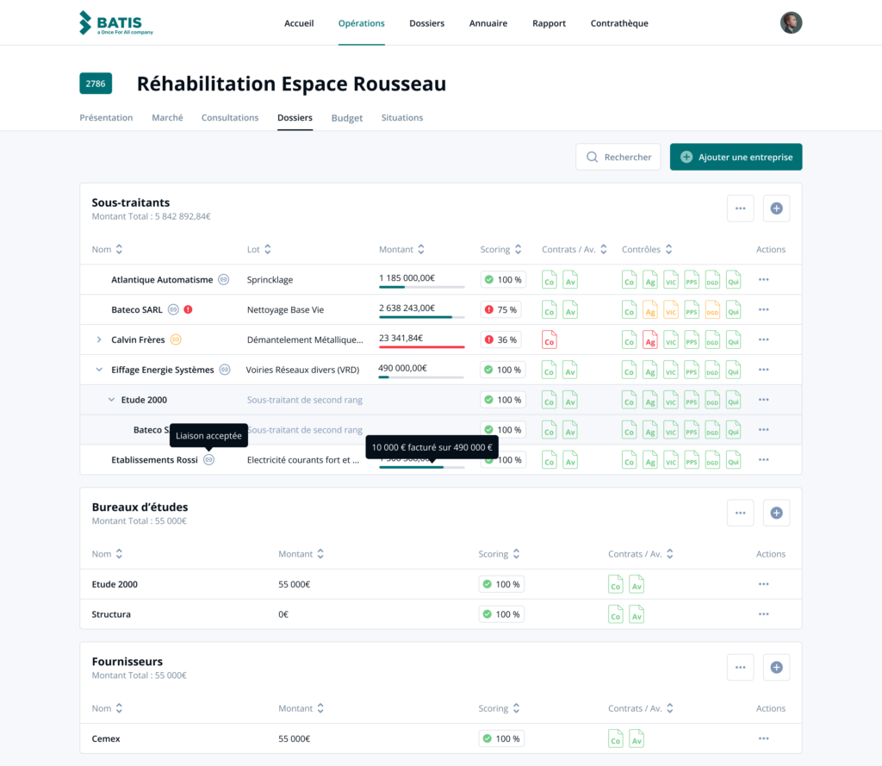The width and height of the screenshot is (882, 766).
Task: Click the Ajouter une entreprise button
Action: 736,157
